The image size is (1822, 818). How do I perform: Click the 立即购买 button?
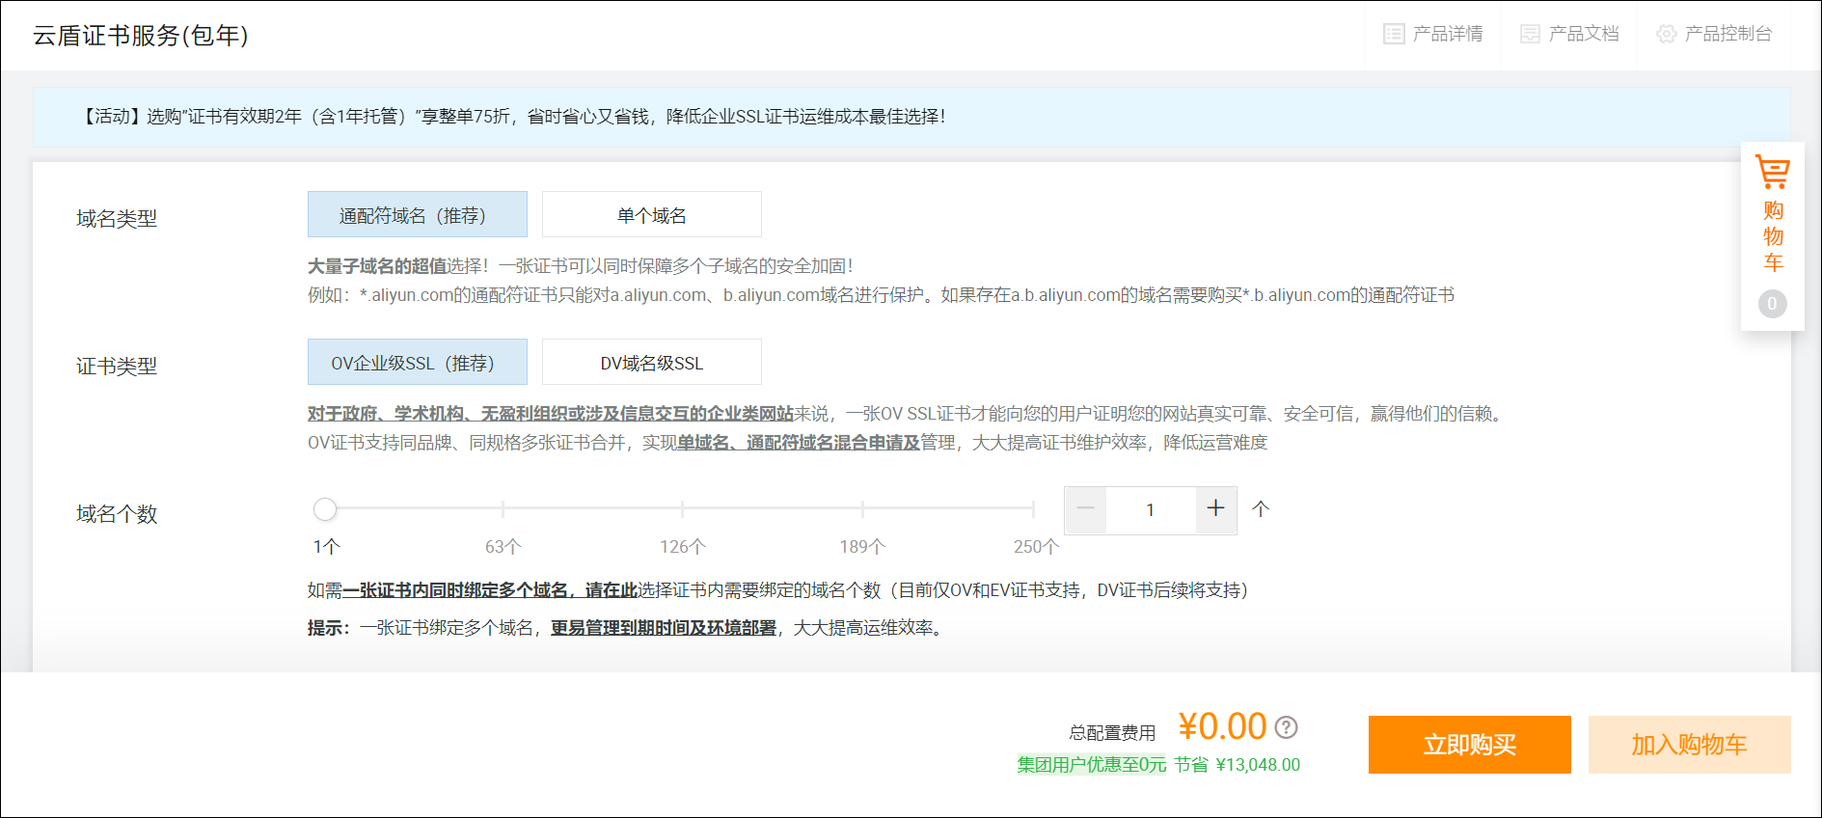click(1470, 745)
